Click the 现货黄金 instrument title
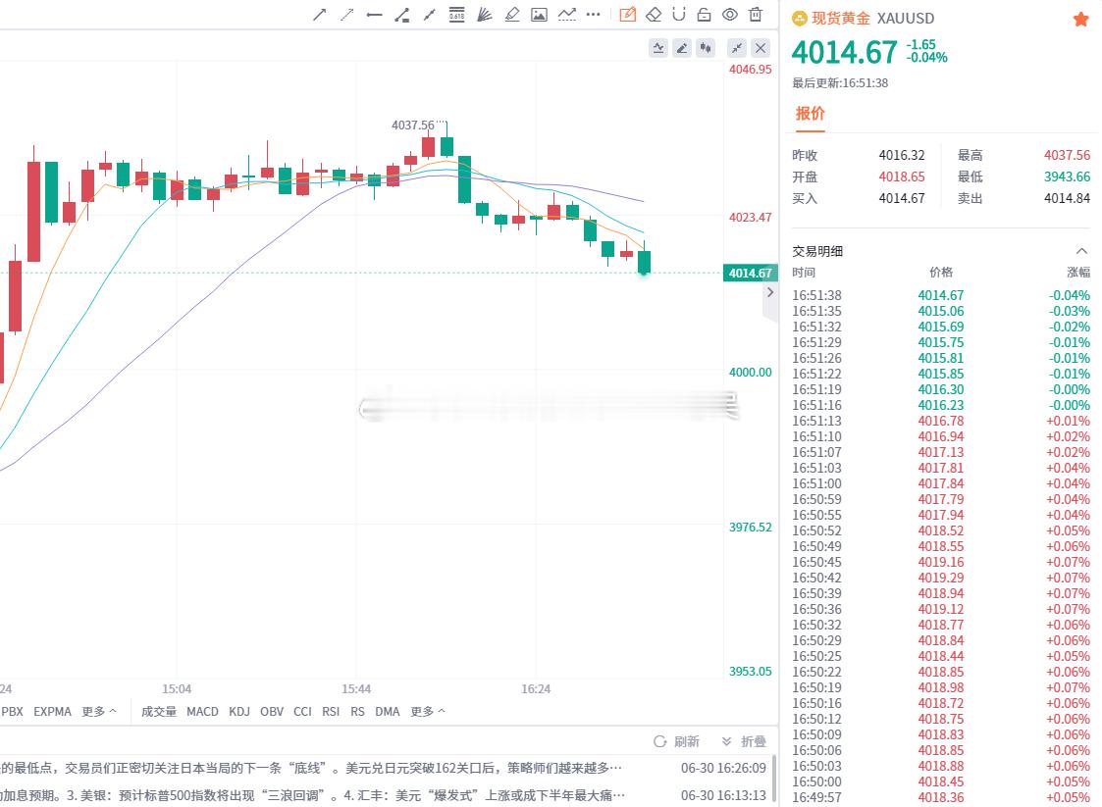1102x807 pixels. pos(841,19)
